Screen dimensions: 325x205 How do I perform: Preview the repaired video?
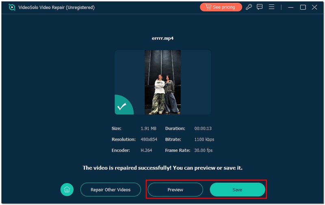[x=175, y=190]
